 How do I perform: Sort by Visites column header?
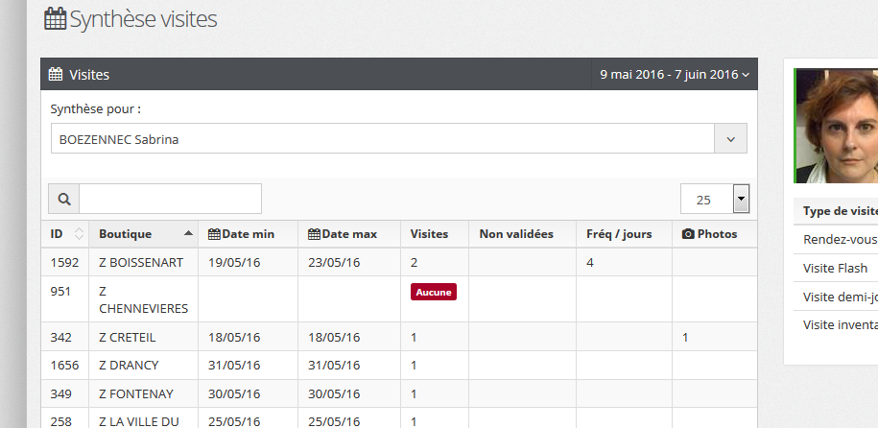tap(429, 234)
